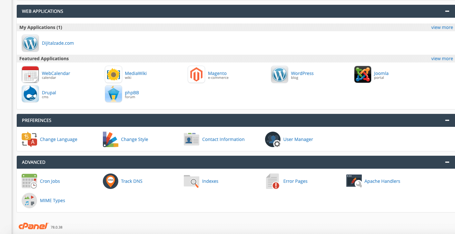455x234 pixels.
Task: Click the Contact Information card icon
Action: [192, 139]
